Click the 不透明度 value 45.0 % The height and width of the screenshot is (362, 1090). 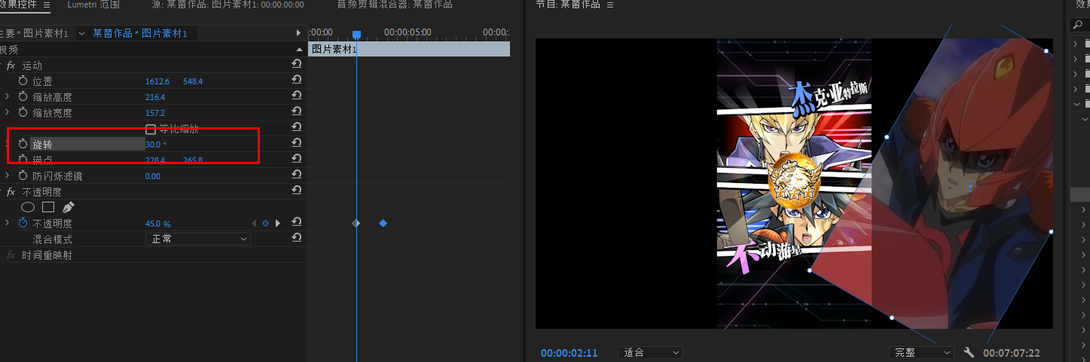[158, 224]
